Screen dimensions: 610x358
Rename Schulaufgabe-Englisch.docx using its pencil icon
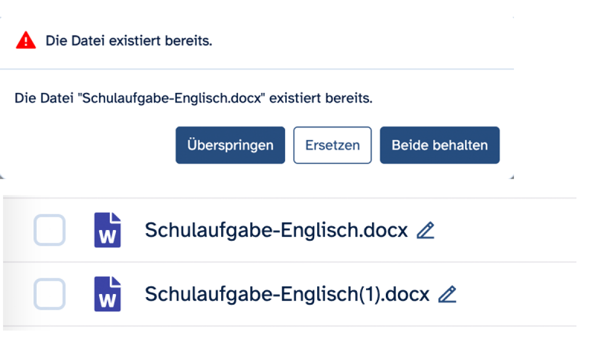pyautogui.click(x=425, y=231)
